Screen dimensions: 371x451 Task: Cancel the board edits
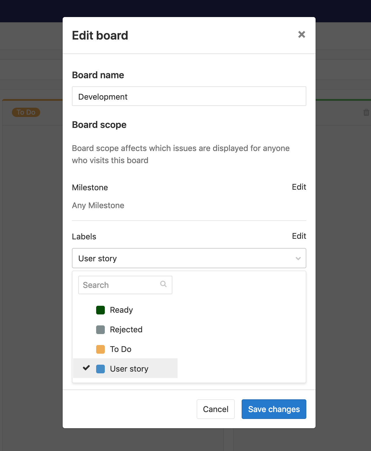(x=216, y=409)
